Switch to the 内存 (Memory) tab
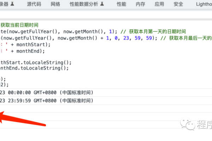The width and height of the screenshot is (212, 141). click(x=140, y=4)
